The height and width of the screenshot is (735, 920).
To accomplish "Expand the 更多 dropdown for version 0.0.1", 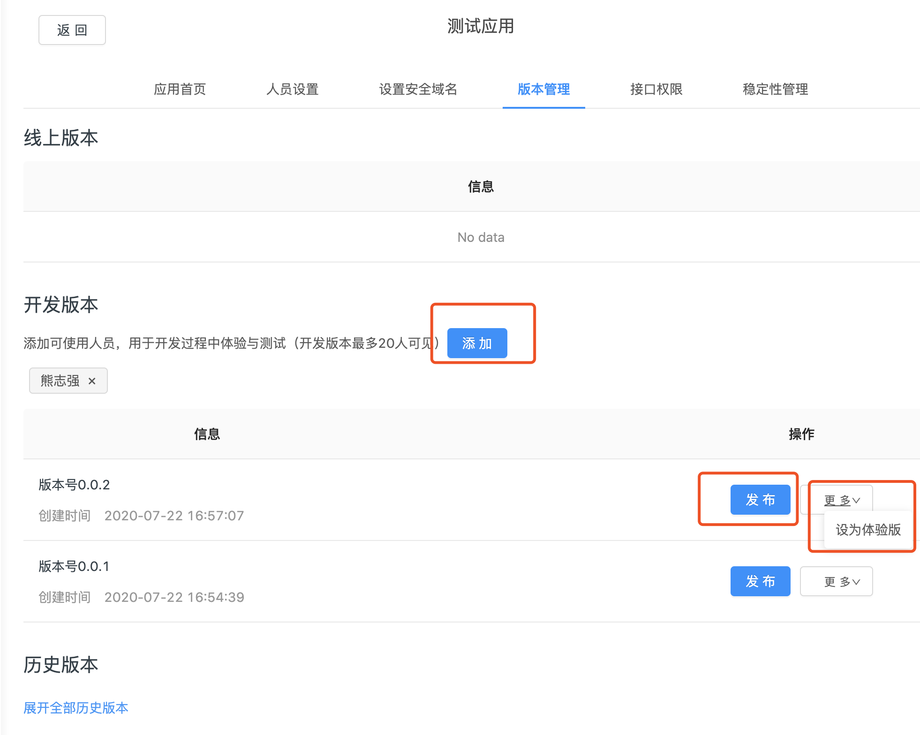I will (x=836, y=581).
